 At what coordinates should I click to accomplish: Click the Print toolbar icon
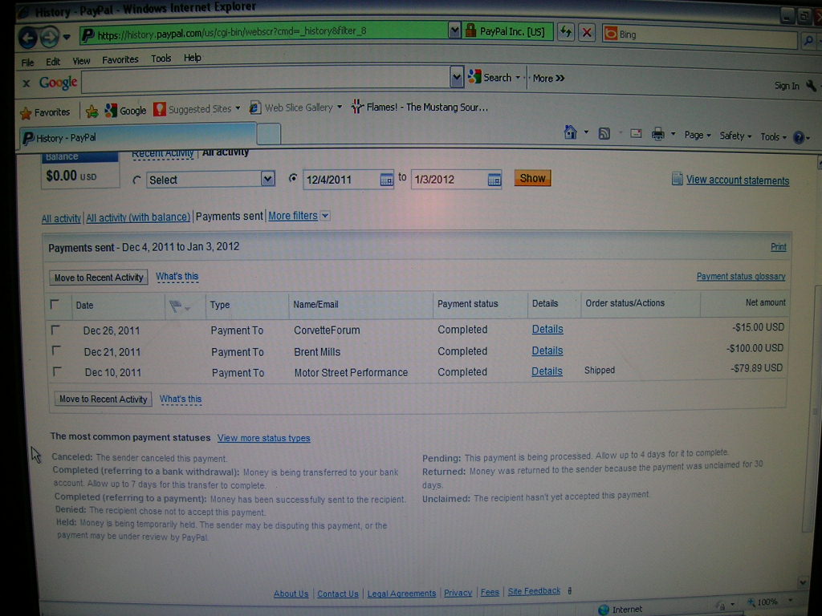click(x=657, y=134)
